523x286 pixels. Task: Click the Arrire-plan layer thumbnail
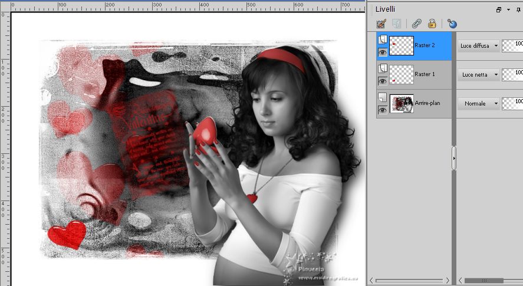pos(402,103)
